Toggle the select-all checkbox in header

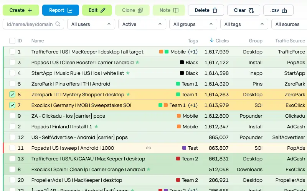[x=12, y=41]
